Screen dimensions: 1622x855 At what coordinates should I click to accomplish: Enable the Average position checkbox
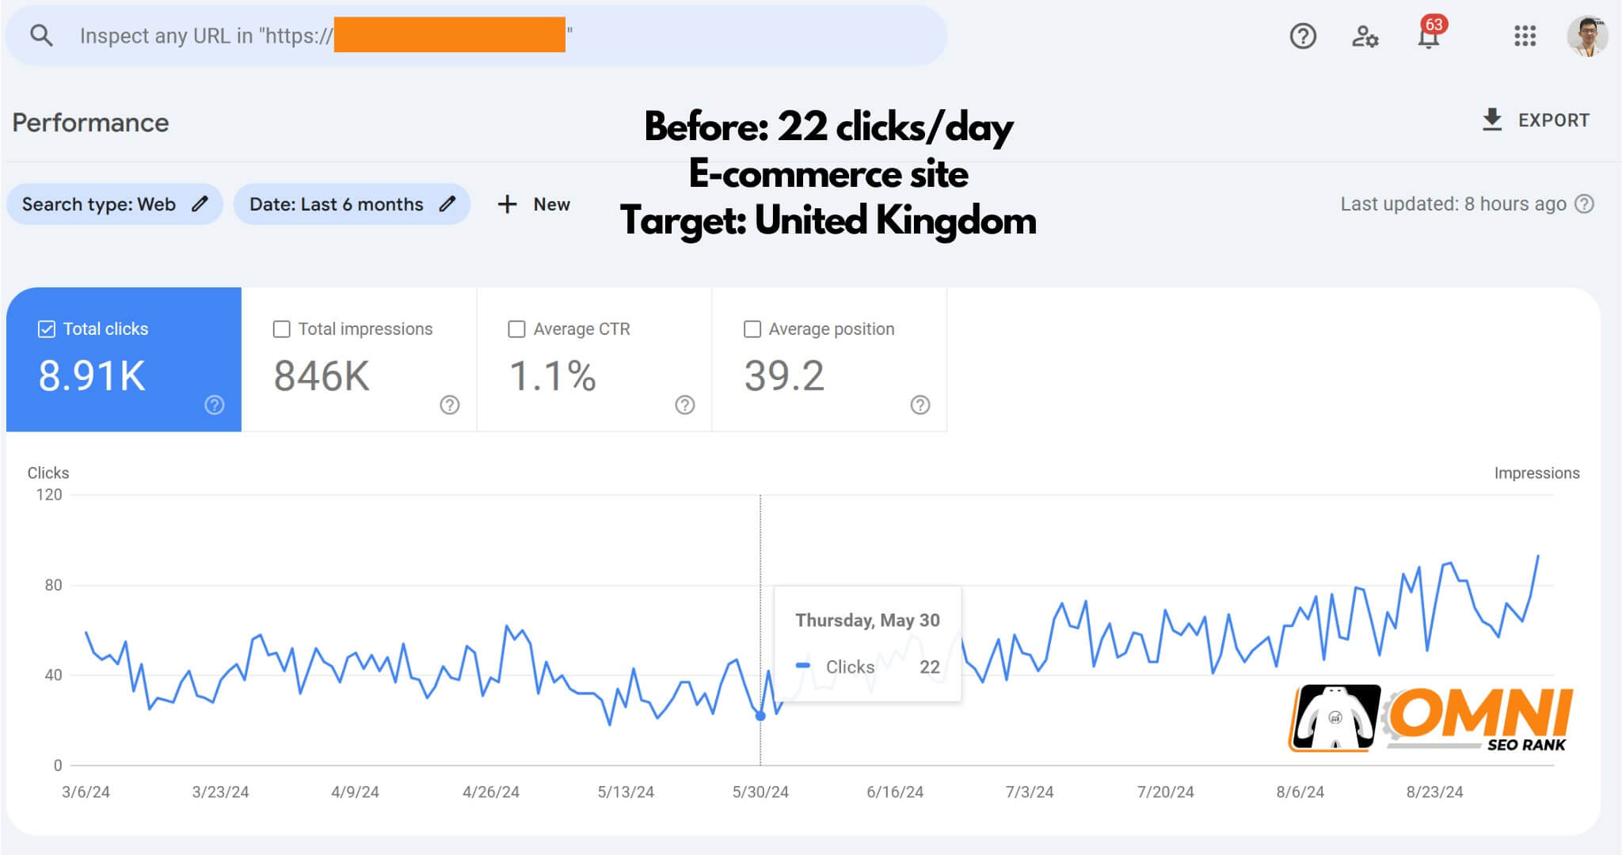point(752,329)
